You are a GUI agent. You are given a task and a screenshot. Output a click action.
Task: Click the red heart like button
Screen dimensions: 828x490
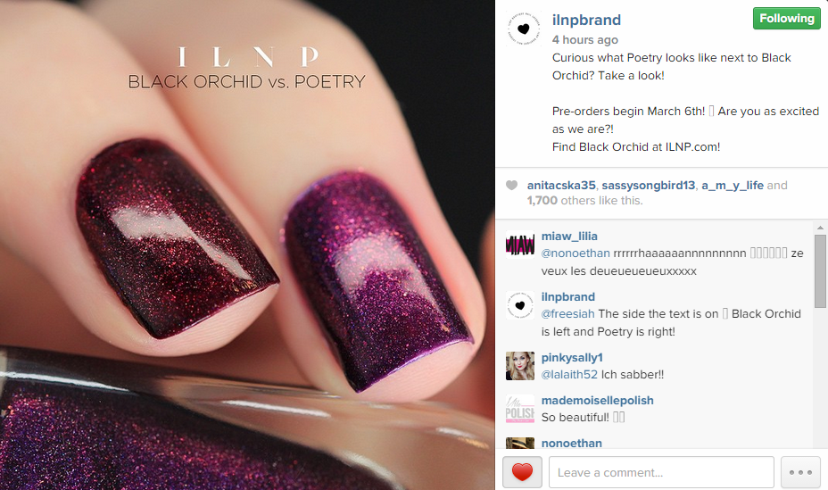[522, 472]
